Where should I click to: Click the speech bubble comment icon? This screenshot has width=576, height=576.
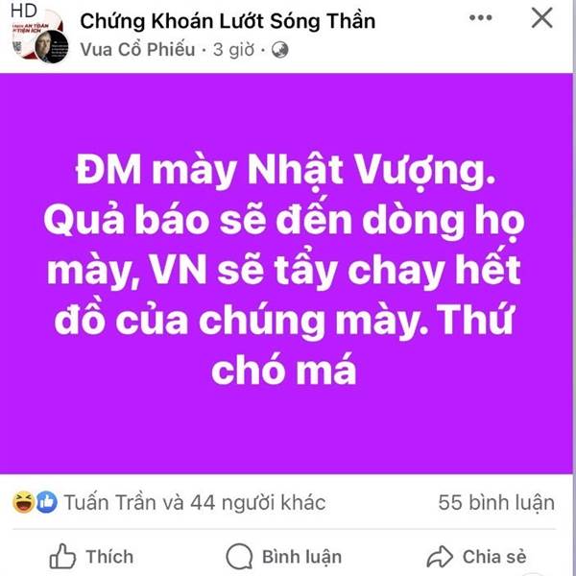[x=239, y=557]
